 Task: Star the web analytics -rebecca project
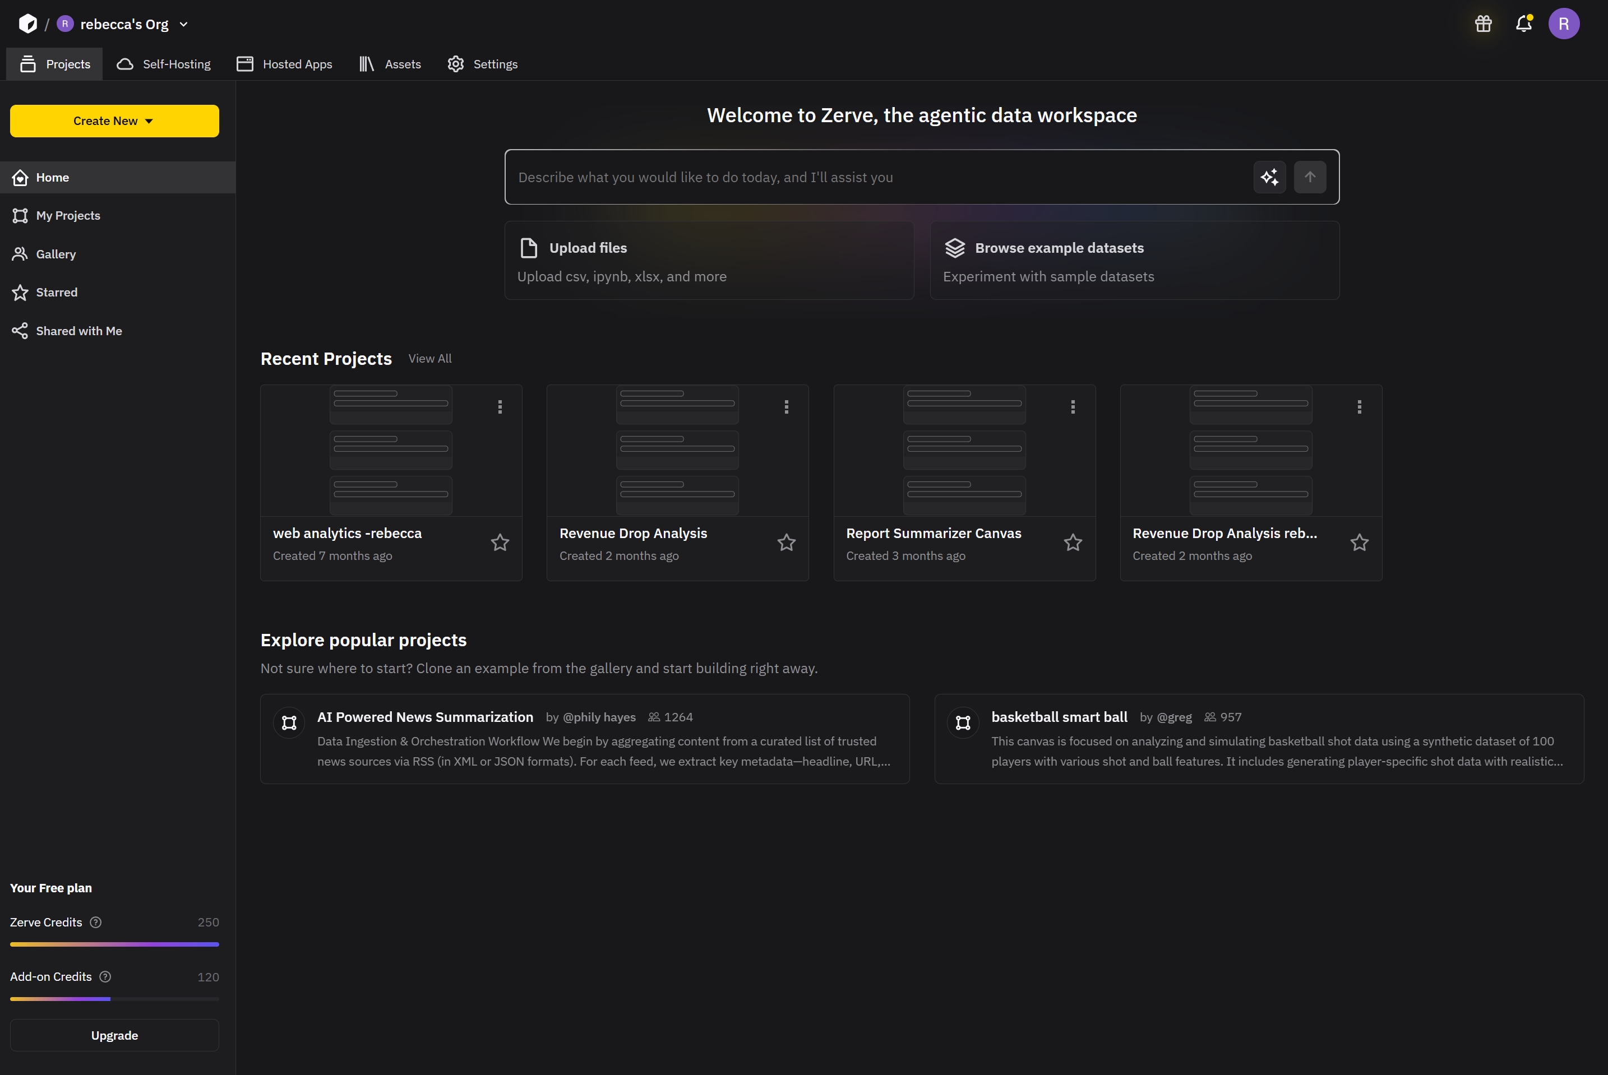coord(500,541)
